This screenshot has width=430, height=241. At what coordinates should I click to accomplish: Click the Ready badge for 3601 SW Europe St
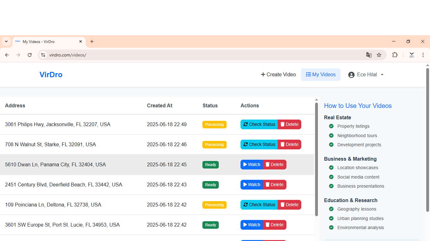coord(211,225)
